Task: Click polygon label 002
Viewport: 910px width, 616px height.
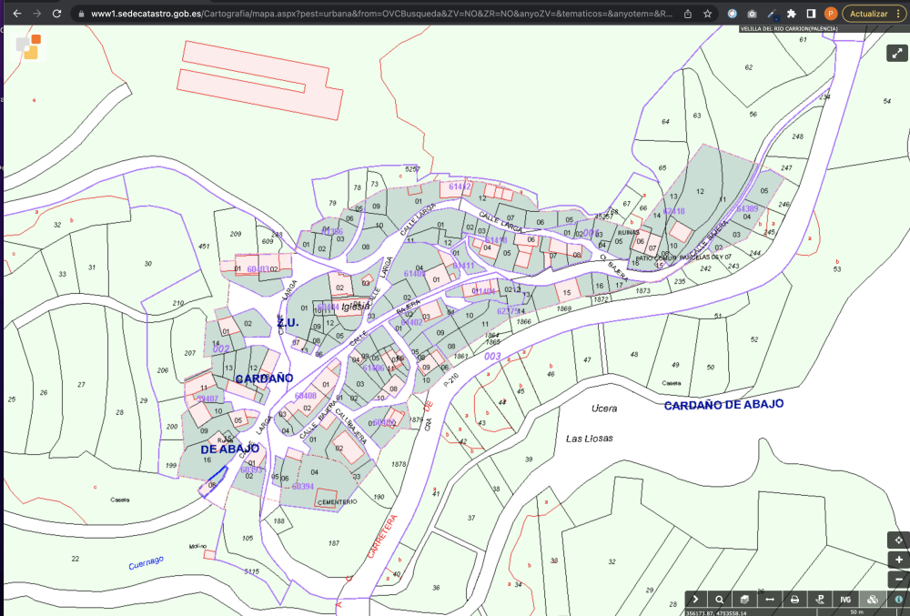Action: 220,348
